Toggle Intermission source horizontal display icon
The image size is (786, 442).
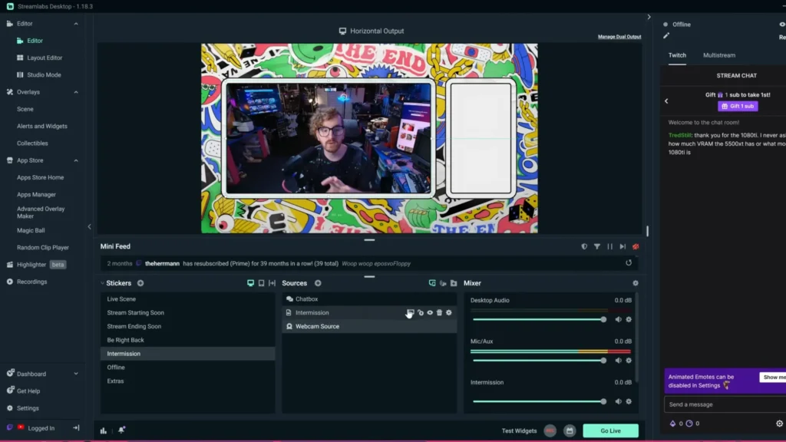point(411,313)
